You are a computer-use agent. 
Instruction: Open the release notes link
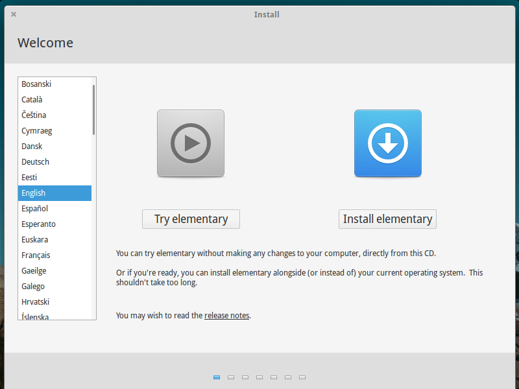tap(226, 316)
